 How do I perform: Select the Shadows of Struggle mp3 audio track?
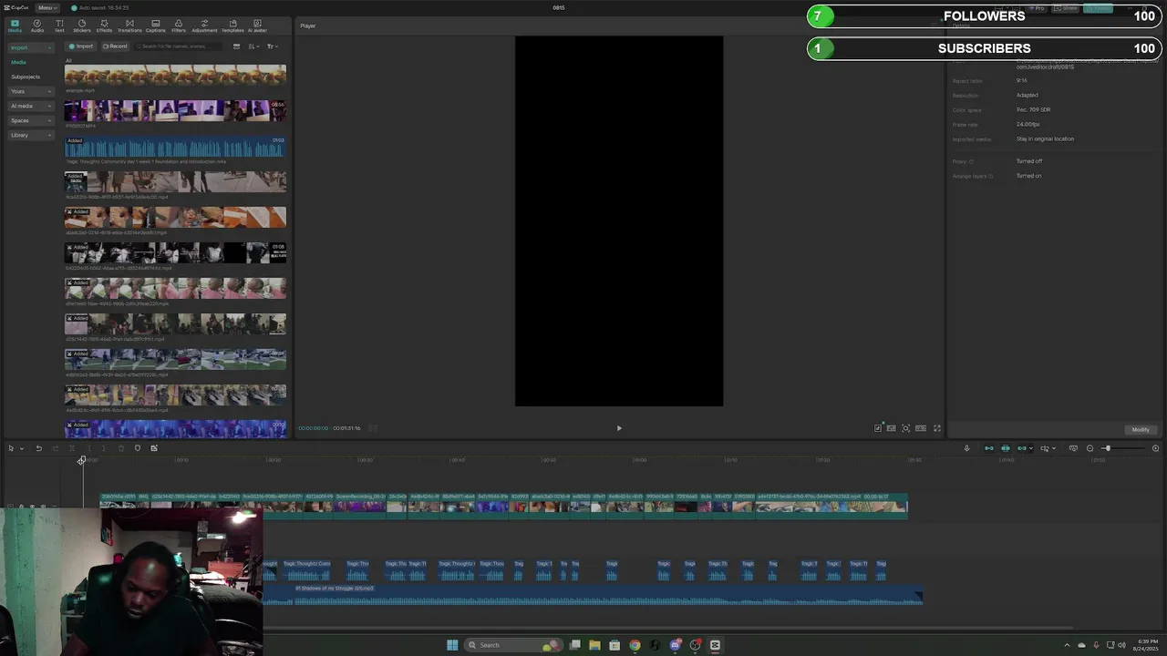[593, 595]
